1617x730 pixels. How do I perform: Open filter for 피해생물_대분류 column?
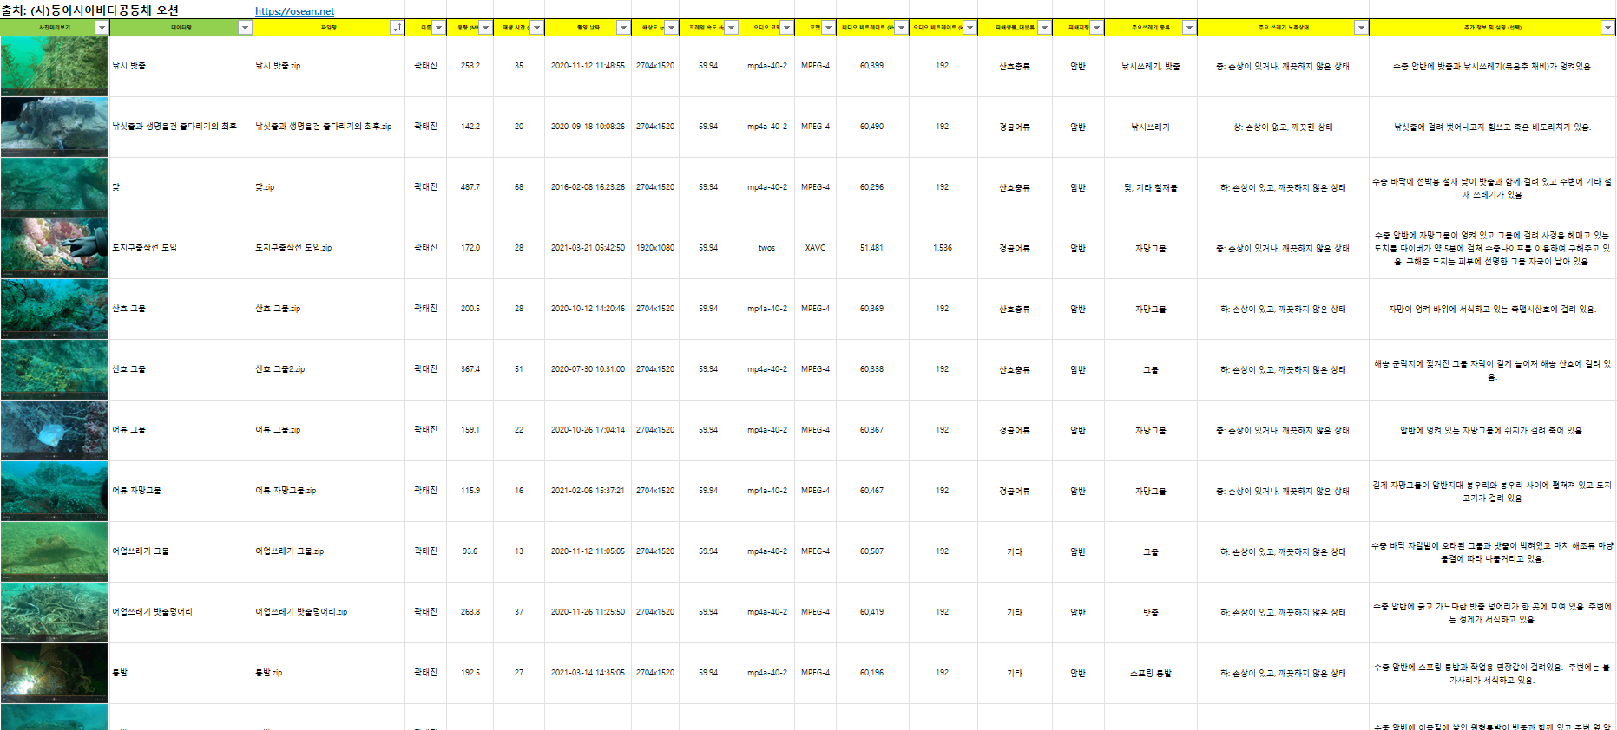1044,28
